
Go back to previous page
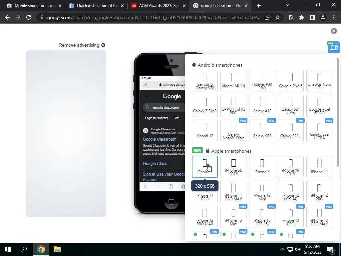(7, 17)
